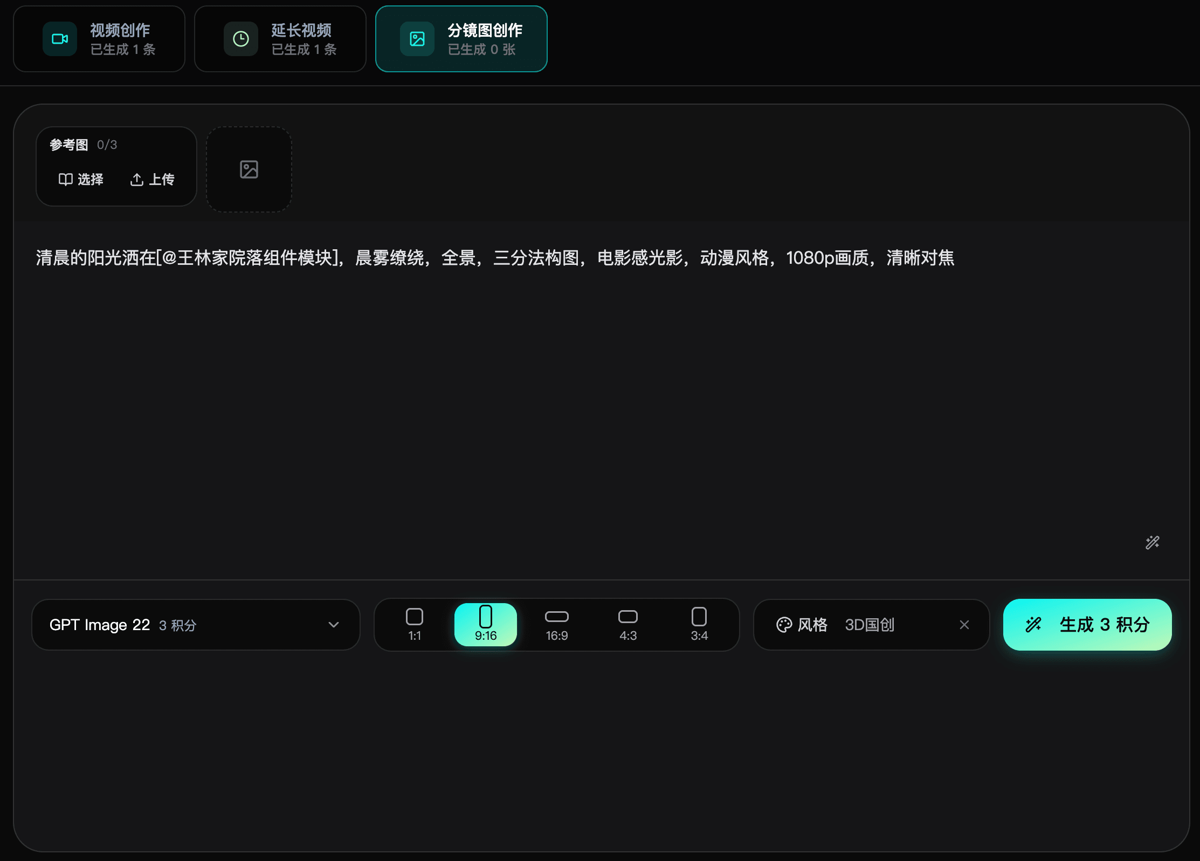1200x861 pixels.
Task: Select the 4:3 aspect ratio
Action: tap(628, 625)
